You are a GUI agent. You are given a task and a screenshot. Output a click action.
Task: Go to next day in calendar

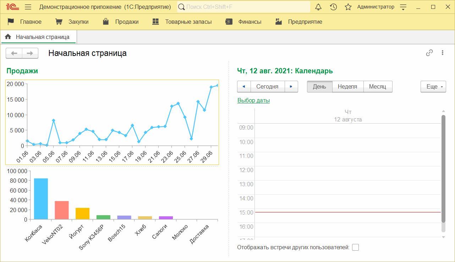pos(291,87)
